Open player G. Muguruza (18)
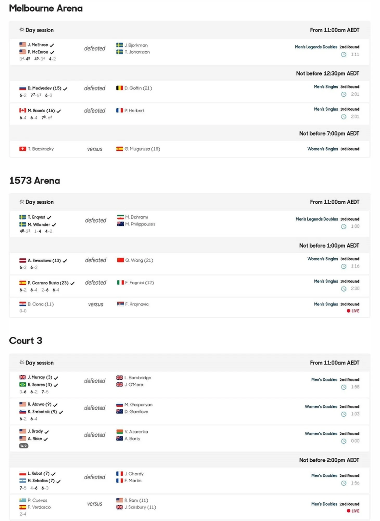 coord(142,149)
